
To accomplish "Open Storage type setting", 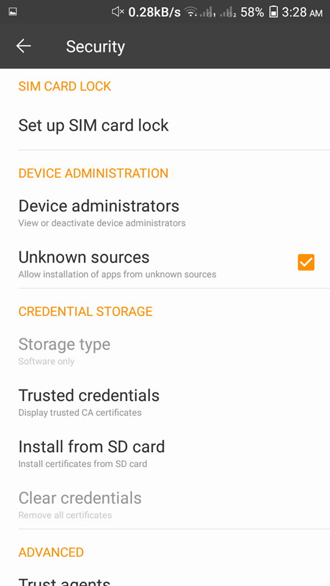I will [165, 350].
